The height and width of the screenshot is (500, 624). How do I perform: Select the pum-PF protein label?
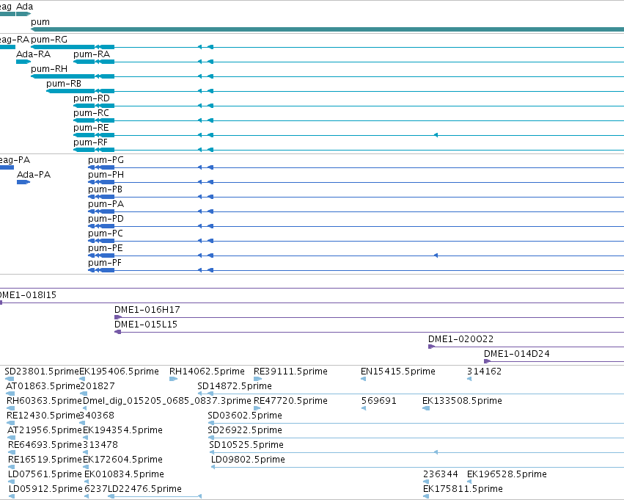pyautogui.click(x=105, y=263)
